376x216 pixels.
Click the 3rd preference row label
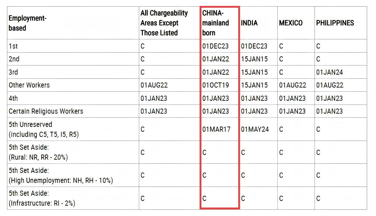tap(13, 72)
